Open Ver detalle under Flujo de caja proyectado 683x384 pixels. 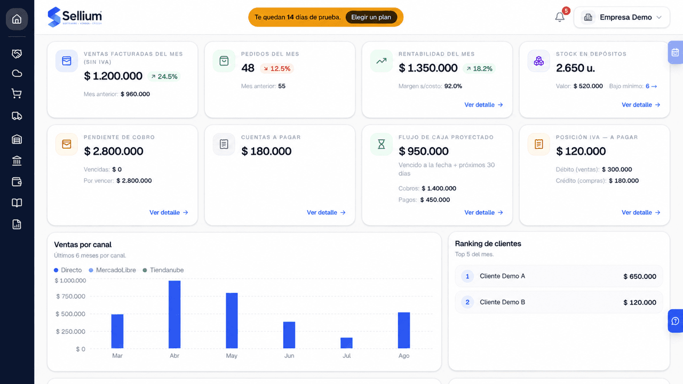click(484, 213)
